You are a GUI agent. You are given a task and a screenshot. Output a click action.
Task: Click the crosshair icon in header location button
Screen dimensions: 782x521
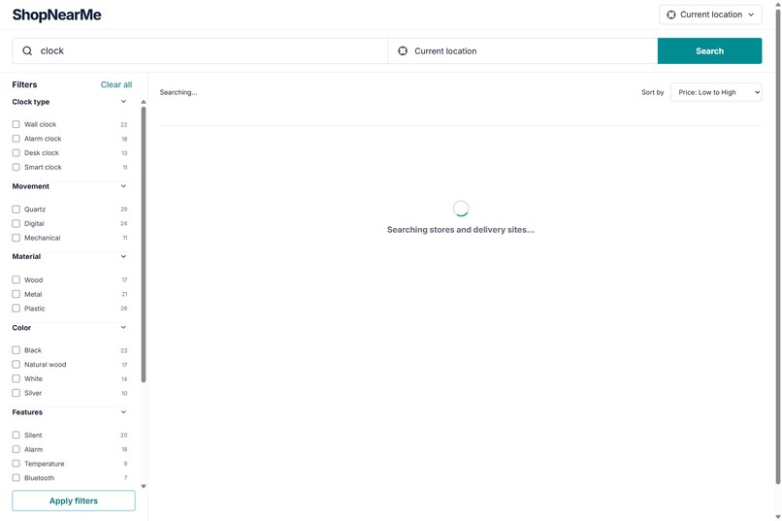point(671,15)
